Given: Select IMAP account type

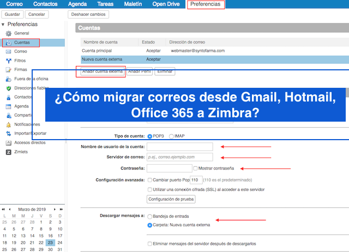Looking at the screenshot, I should tap(171, 136).
